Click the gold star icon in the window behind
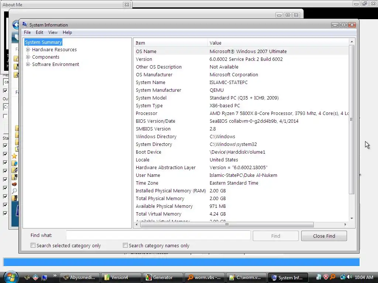Screen dimensions: 378x283 [14, 156]
